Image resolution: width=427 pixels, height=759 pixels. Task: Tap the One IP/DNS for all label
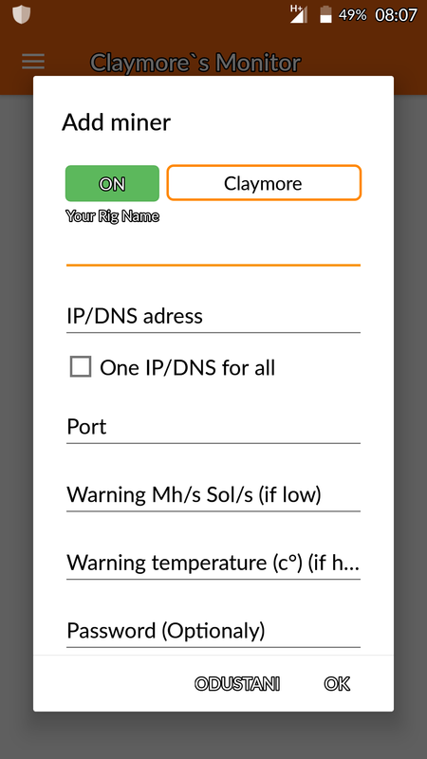pos(187,368)
